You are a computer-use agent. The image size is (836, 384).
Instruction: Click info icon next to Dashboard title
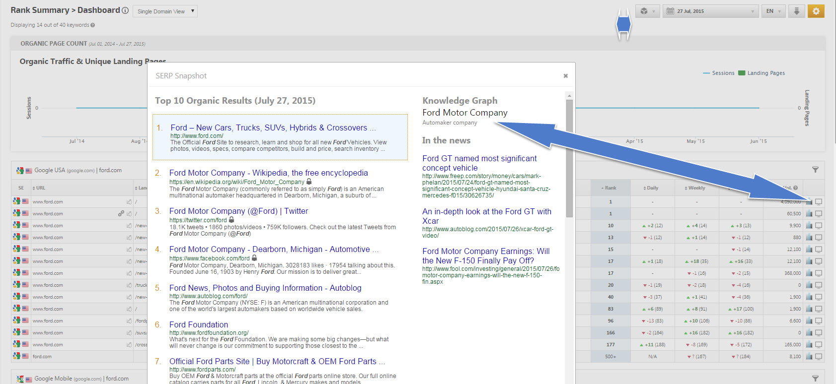(x=125, y=10)
